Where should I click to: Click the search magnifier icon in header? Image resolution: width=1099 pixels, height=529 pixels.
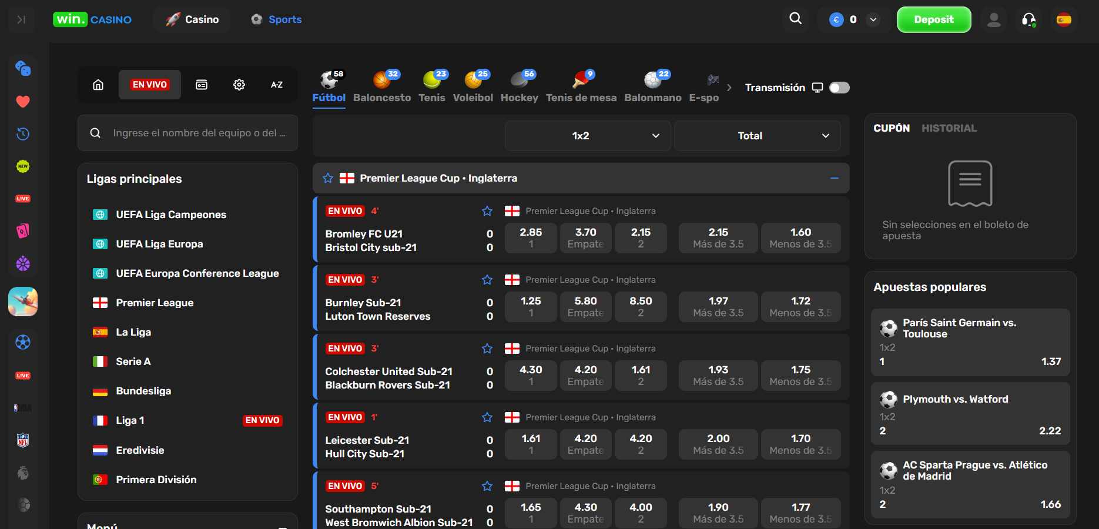795,19
